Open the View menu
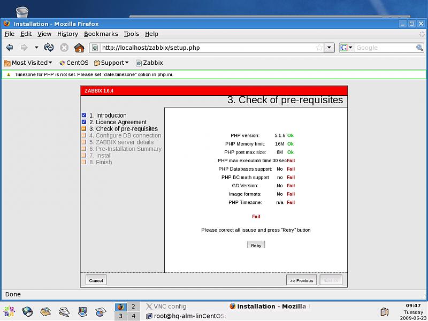Screen dimensions: 428x321 pos(44,34)
